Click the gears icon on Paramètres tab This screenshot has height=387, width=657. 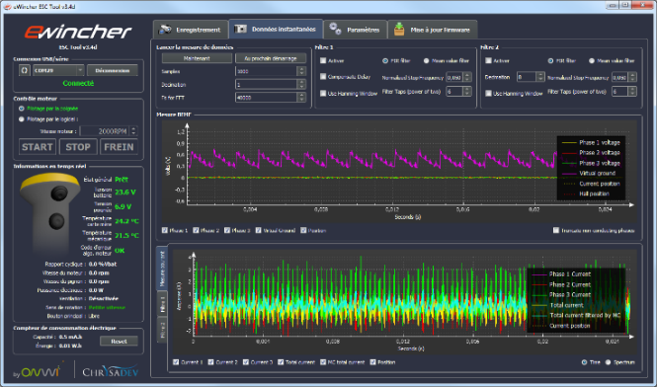(x=335, y=29)
